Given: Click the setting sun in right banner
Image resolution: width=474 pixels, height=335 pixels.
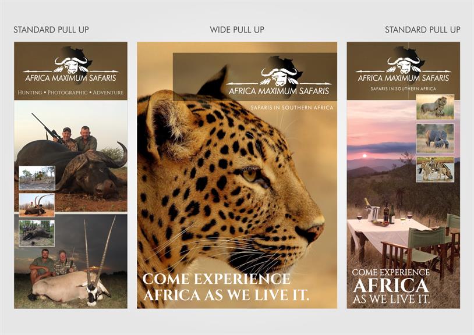Looking at the screenshot, I should click(365, 156).
